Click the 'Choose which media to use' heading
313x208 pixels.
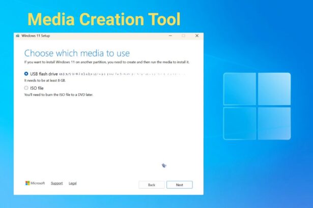(x=77, y=53)
